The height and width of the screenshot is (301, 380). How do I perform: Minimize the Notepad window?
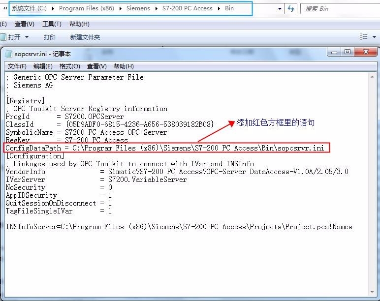334,52
